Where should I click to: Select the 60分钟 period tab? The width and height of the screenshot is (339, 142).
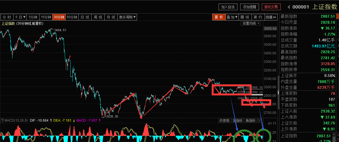[x=72, y=17]
